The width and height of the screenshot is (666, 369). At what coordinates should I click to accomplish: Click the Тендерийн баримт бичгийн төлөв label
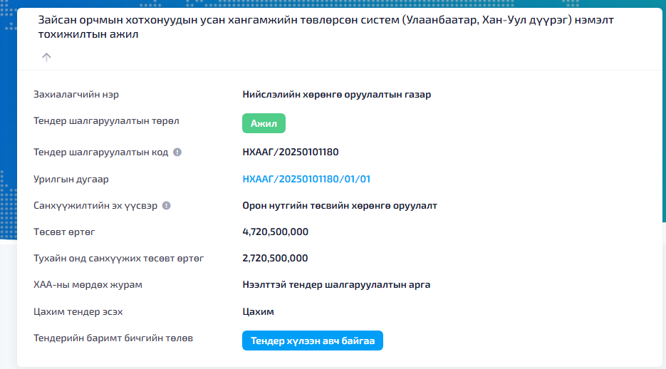(x=113, y=337)
